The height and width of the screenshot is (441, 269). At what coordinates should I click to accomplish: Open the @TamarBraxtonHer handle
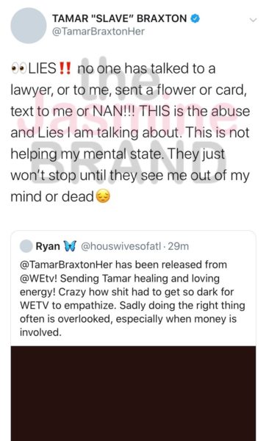pos(98,31)
